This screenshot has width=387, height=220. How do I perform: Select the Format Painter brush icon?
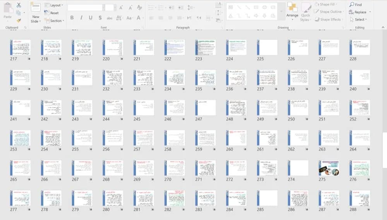tap(19, 21)
